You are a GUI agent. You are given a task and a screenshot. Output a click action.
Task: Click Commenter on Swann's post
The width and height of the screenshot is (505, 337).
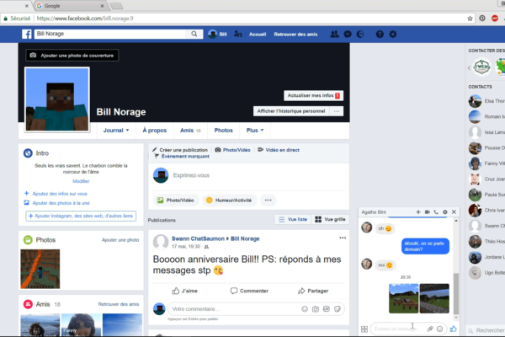pos(249,291)
